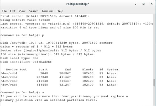The image size is (156, 106).
Task: Click the 'Disk label type: dos' line
Action: pyautogui.click(x=19, y=58)
